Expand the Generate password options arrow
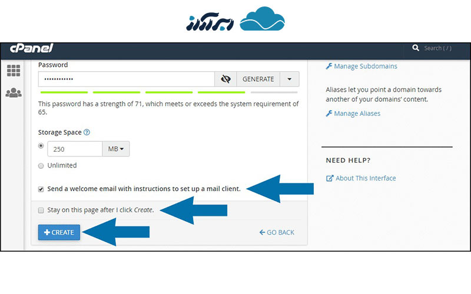 [289, 79]
